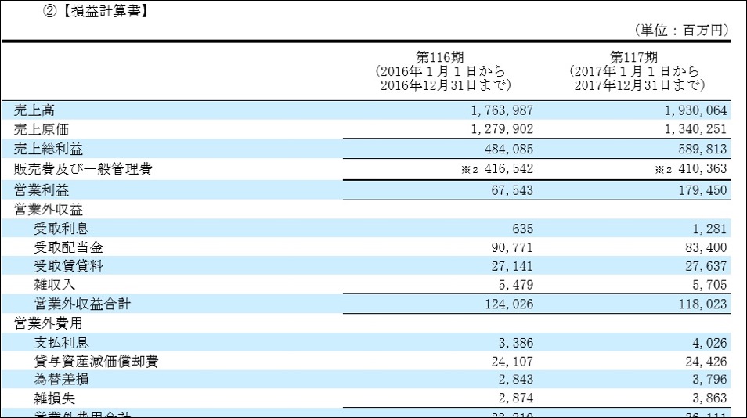747x418 pixels.
Task: Click the value 118,023
Action: (702, 304)
